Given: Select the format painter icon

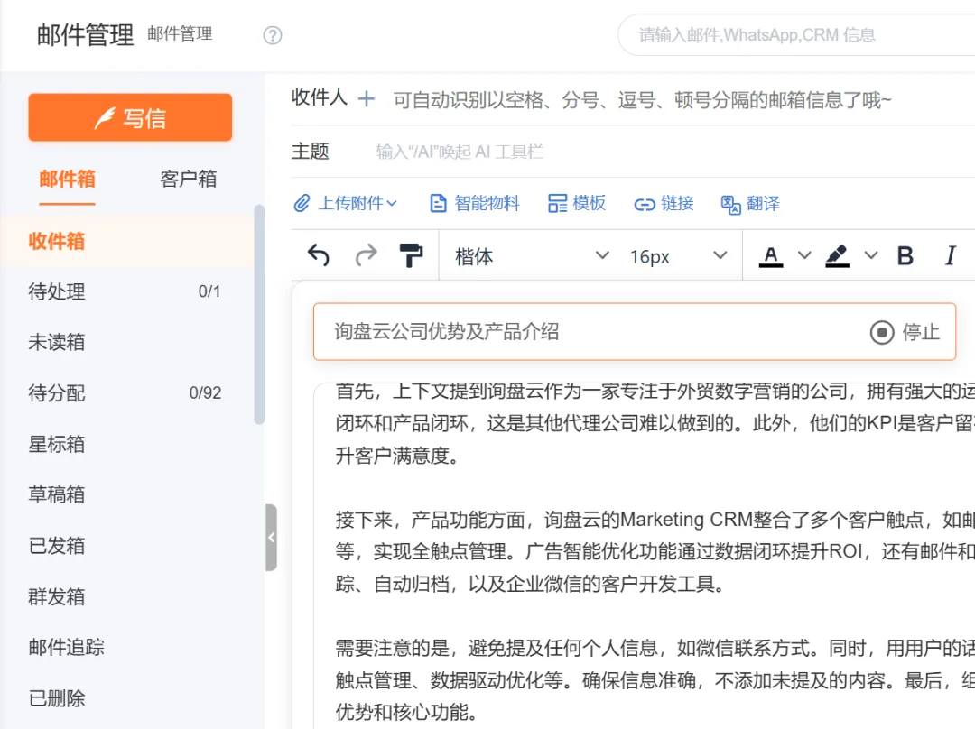Looking at the screenshot, I should (x=411, y=255).
